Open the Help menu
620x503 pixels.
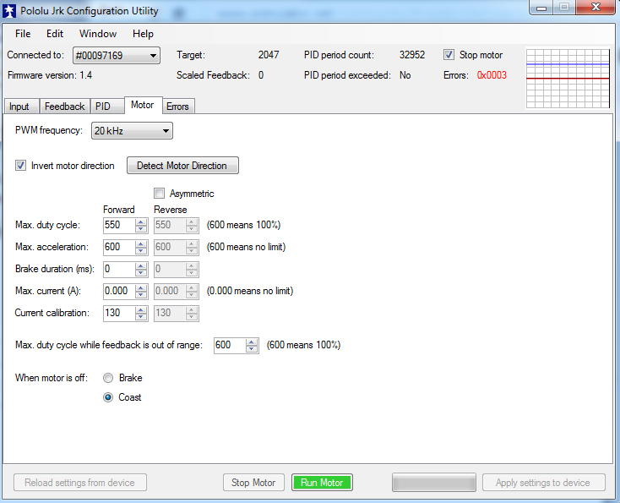[143, 34]
